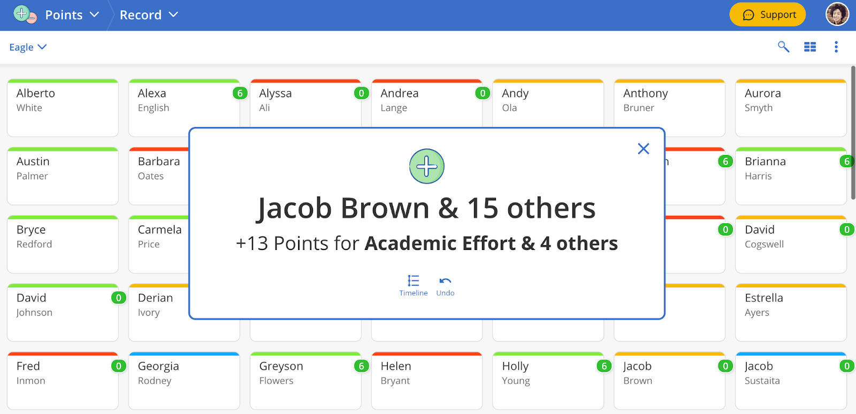Click the red zero badge on Fred Inmon
856x414 pixels.
click(x=118, y=366)
